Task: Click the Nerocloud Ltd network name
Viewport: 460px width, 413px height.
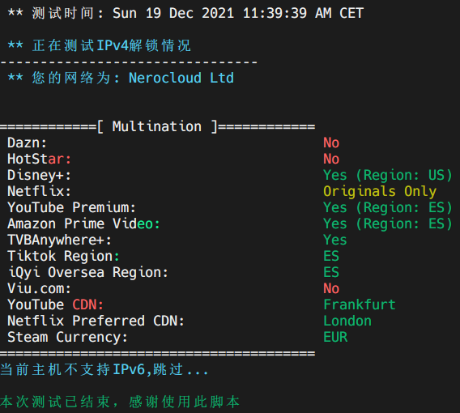Action: point(181,78)
